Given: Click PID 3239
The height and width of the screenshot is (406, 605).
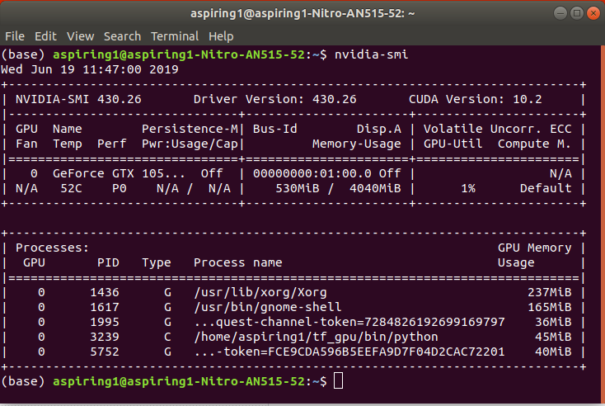Looking at the screenshot, I should pyautogui.click(x=105, y=338).
